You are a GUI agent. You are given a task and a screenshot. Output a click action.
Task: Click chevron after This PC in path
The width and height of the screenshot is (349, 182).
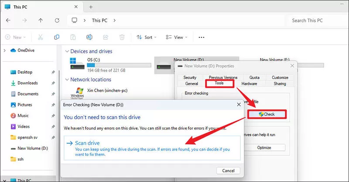(114, 20)
